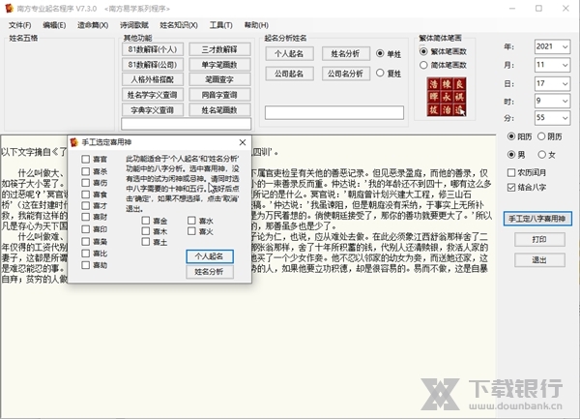
Task: Enable the 喜土 element checkbox
Action: point(146,242)
